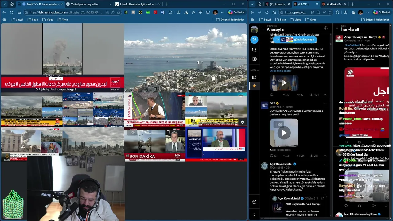Select the Al Arabiya Bahrain stream tile
The image size is (393, 221).
click(62, 58)
